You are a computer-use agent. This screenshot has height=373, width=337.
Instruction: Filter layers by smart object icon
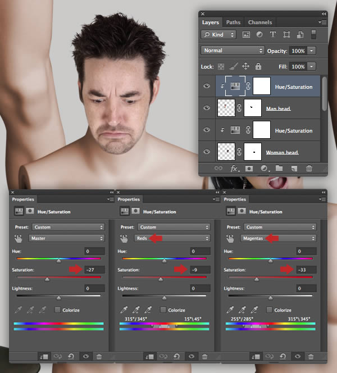coord(300,35)
